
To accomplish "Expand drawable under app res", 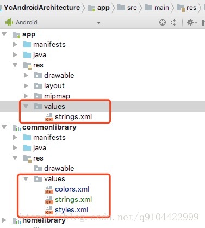I will pyautogui.click(x=26, y=76).
